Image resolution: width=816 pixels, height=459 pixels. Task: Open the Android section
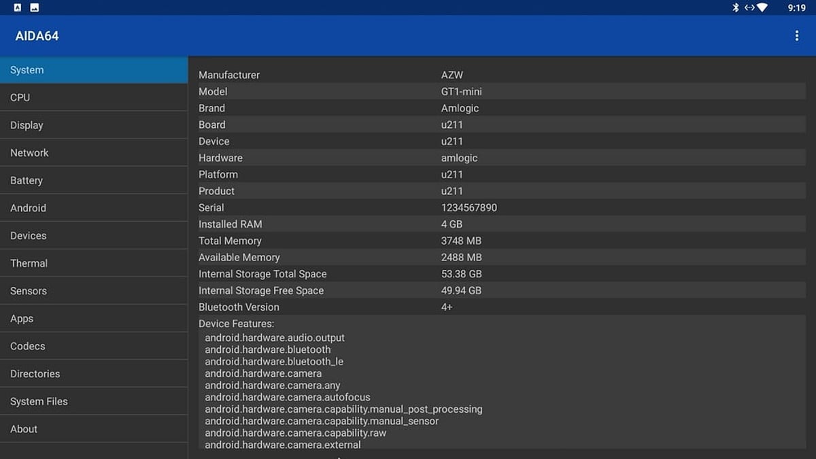[94, 208]
